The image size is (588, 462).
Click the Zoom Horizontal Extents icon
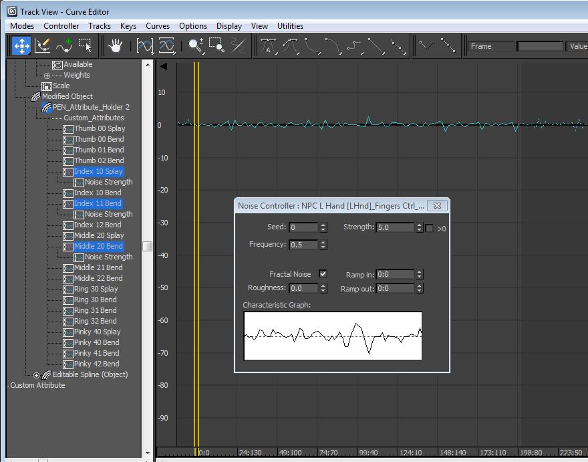coord(144,45)
